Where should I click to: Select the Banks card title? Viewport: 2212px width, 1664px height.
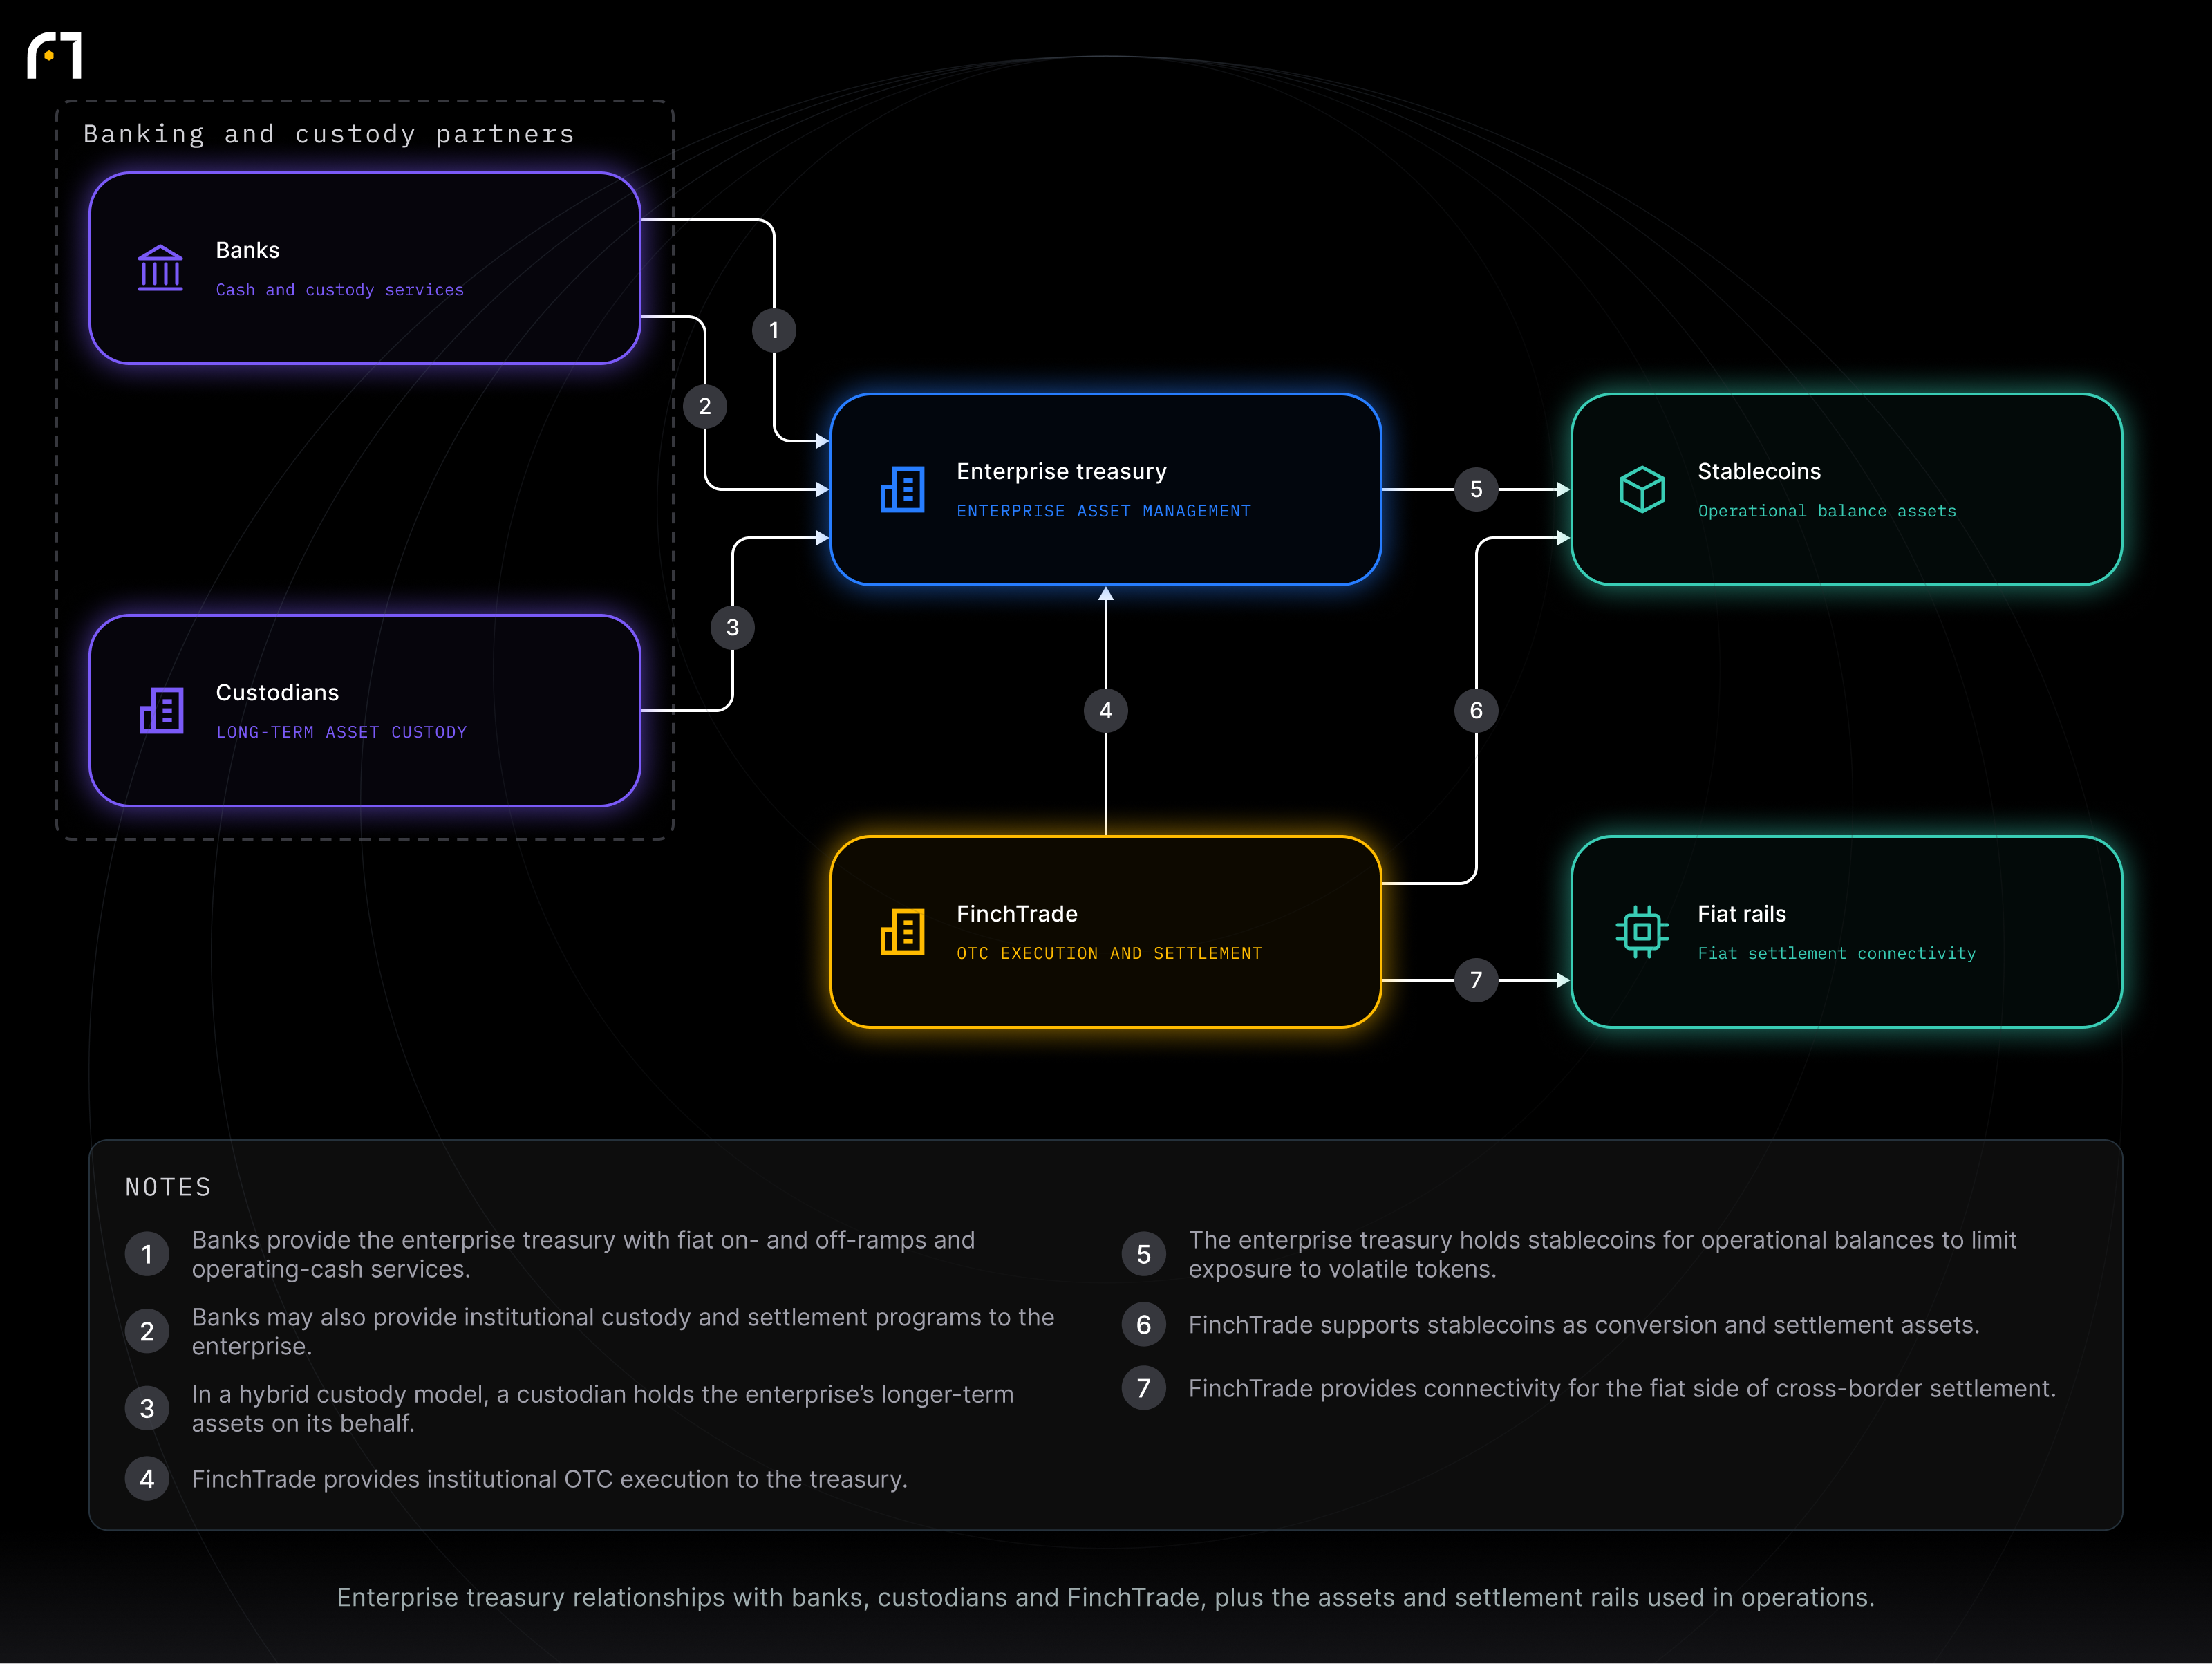248,250
